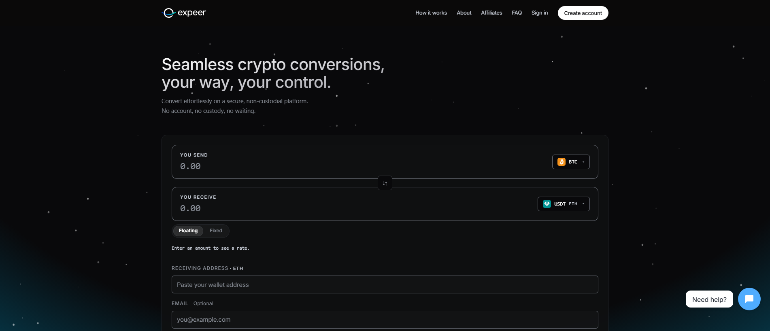This screenshot has width=770, height=331.
Task: Click the 'Enter an amount to see a rate.' text
Action: click(211, 248)
